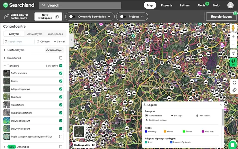Click the magnifier in Search layers
The width and height of the screenshot is (238, 149).
tap(6, 41)
